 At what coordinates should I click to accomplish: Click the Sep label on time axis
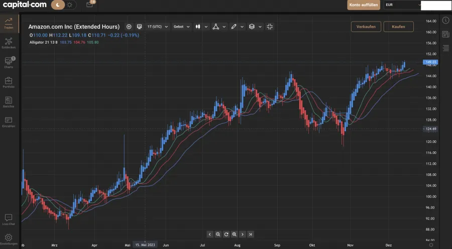point(277,245)
